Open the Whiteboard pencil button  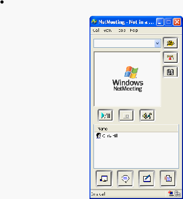pos(147,179)
